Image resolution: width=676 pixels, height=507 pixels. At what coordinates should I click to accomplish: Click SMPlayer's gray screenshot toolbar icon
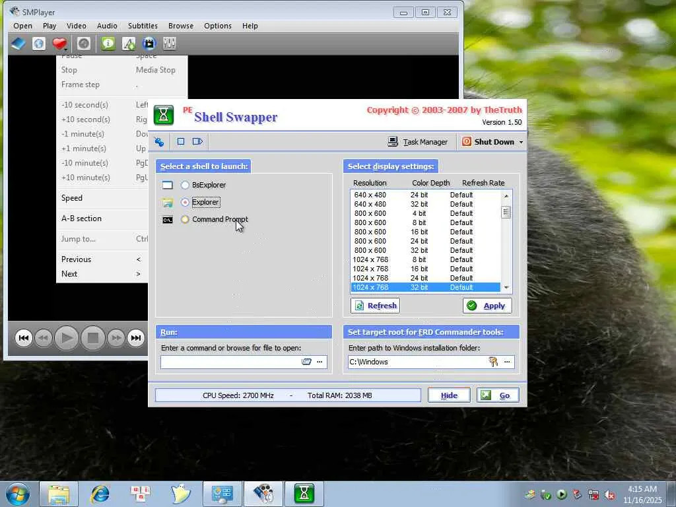tap(84, 44)
